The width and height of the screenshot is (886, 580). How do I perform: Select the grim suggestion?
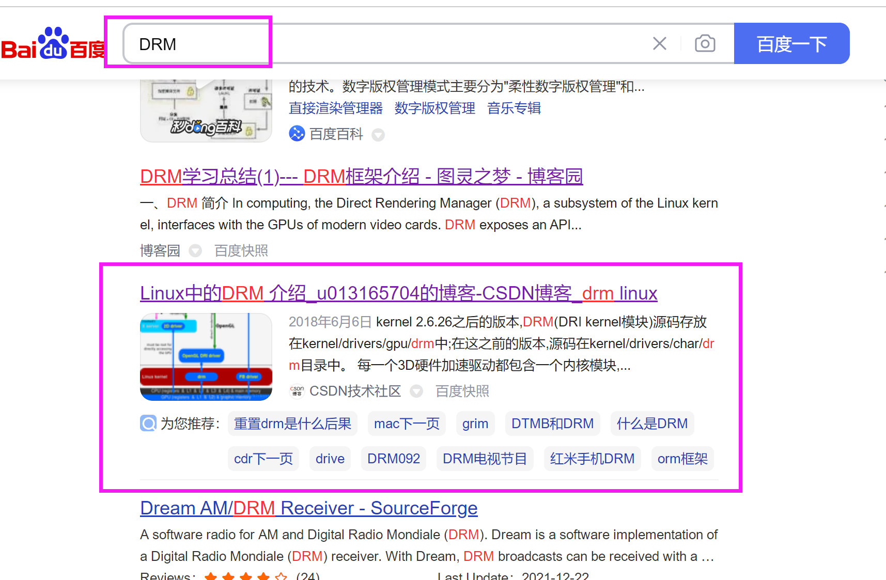475,424
